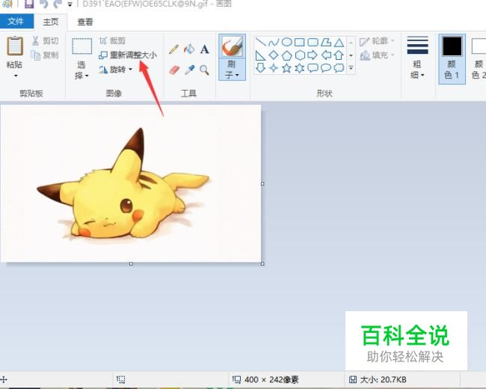Open the Select (选择) dropdown arrow
This screenshot has width=486, height=389.
click(87, 76)
